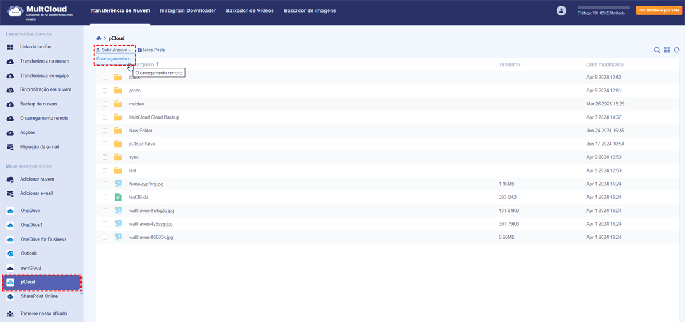Click the test36.xls spreadsheet file icon
The width and height of the screenshot is (685, 322).
(118, 197)
